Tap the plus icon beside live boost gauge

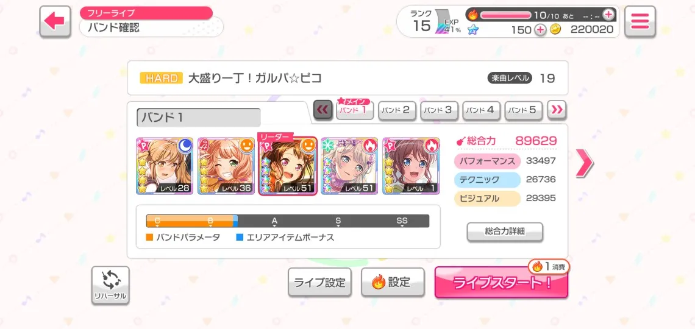click(609, 15)
